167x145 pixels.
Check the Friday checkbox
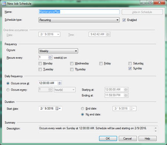click(101, 63)
